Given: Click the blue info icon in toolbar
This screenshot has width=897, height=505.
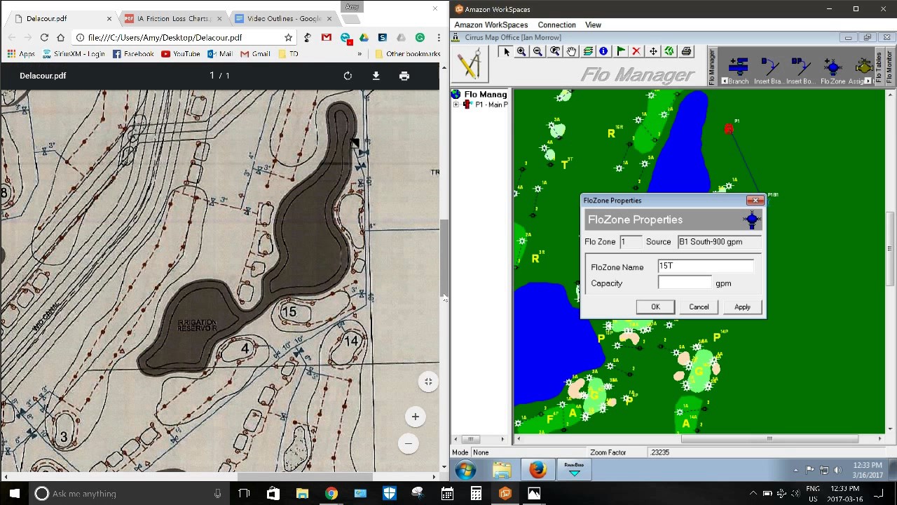Looking at the screenshot, I should click(x=603, y=52).
